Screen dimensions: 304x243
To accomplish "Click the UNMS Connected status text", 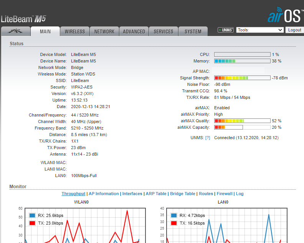I will click(246, 138).
